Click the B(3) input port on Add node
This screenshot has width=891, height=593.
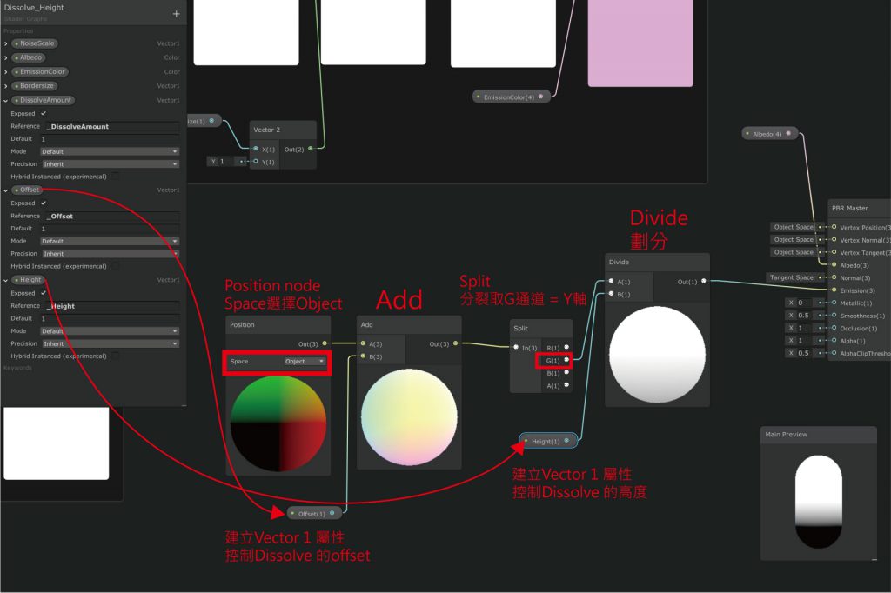point(362,356)
